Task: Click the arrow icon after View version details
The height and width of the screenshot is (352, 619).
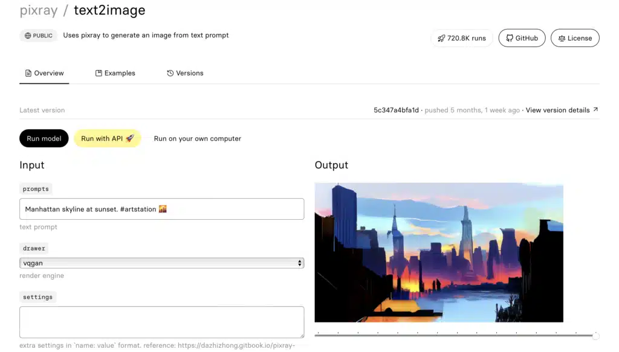Action: tap(595, 110)
